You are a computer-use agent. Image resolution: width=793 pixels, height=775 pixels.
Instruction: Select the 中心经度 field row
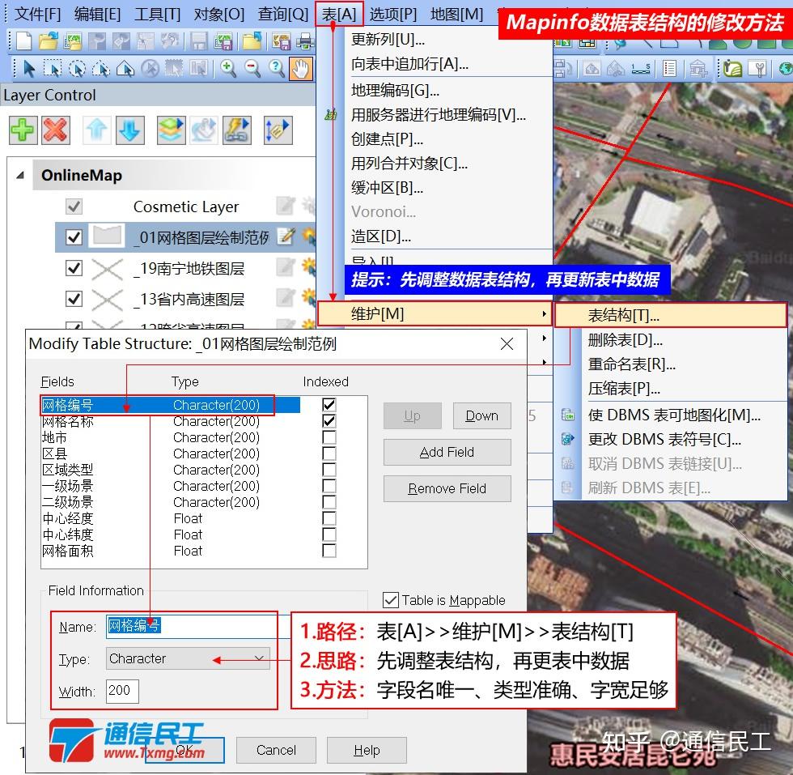[x=171, y=518]
